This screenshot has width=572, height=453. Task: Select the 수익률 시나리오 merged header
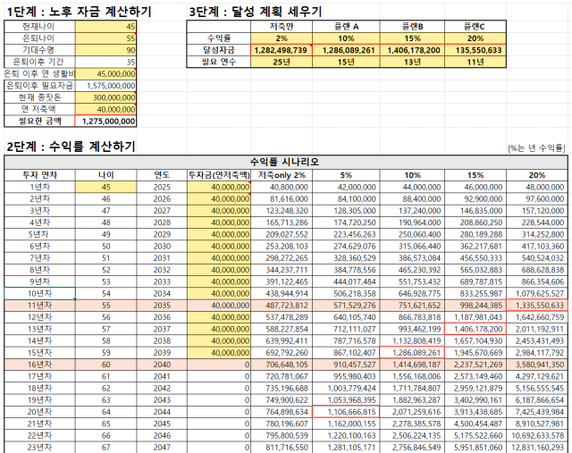286,162
